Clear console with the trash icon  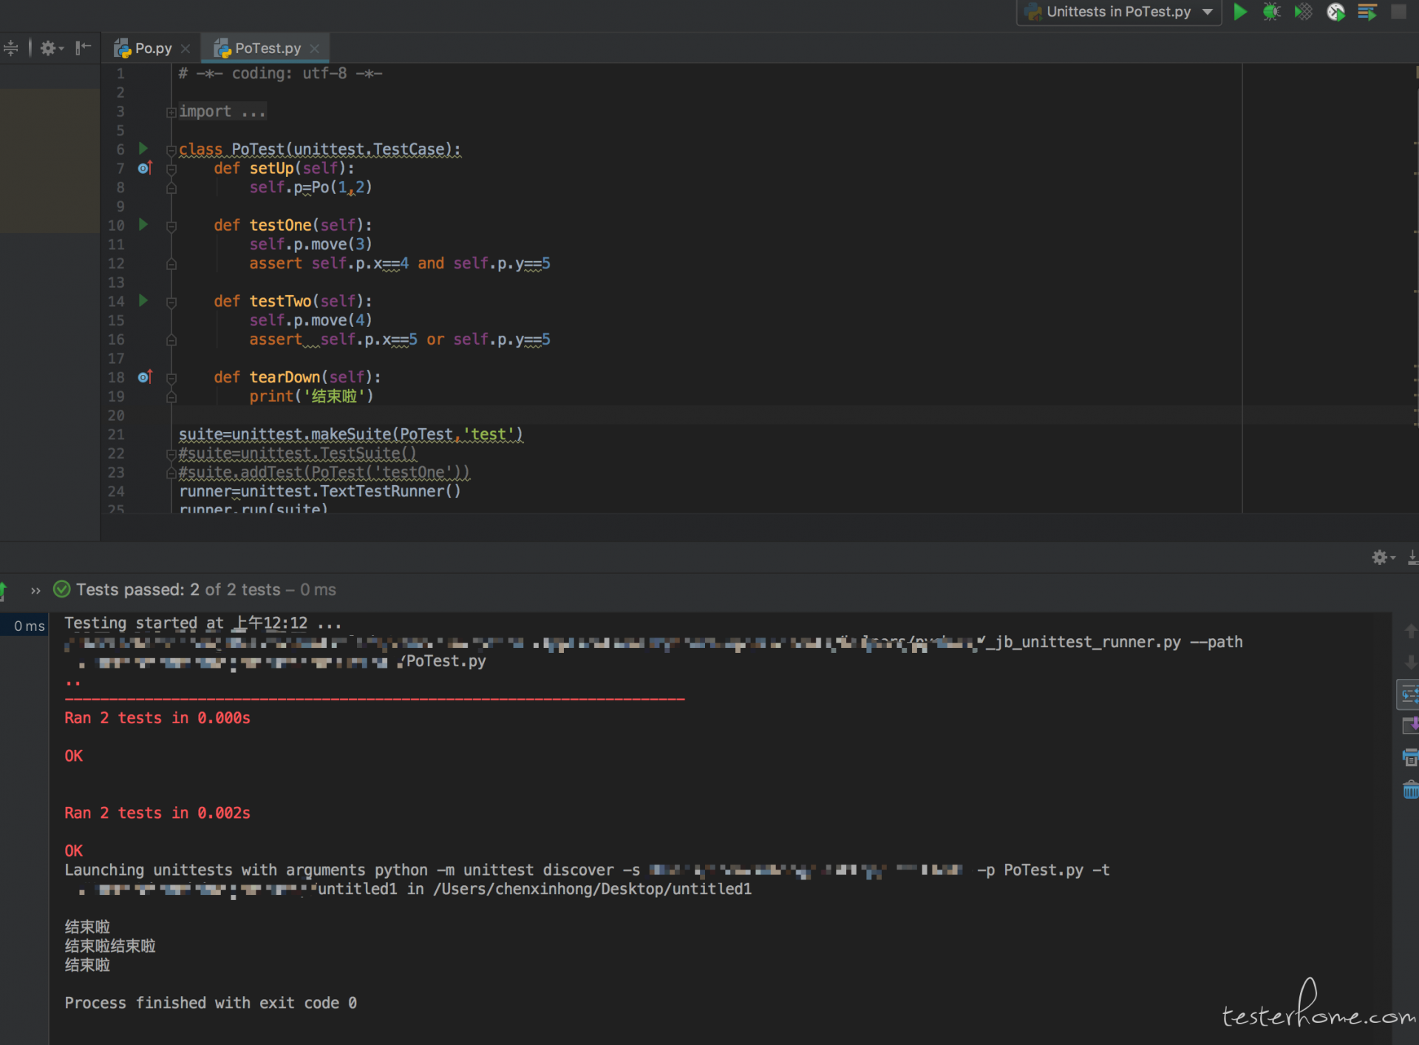coord(1410,789)
